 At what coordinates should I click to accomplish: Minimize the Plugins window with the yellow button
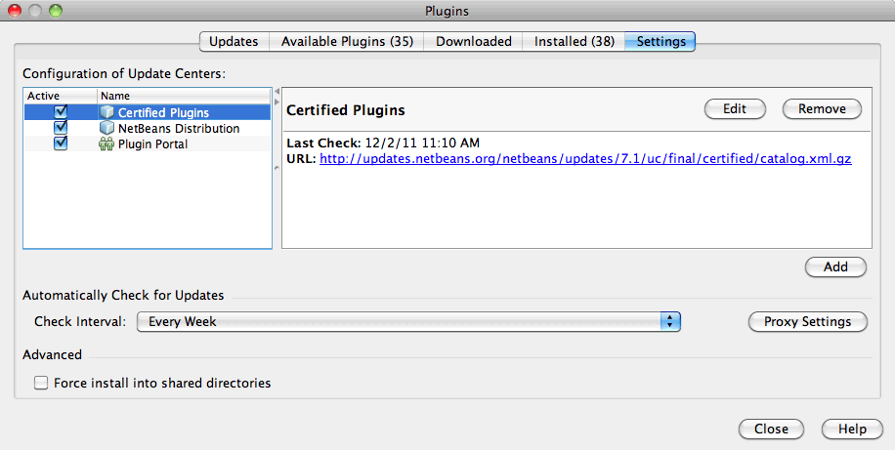click(34, 11)
